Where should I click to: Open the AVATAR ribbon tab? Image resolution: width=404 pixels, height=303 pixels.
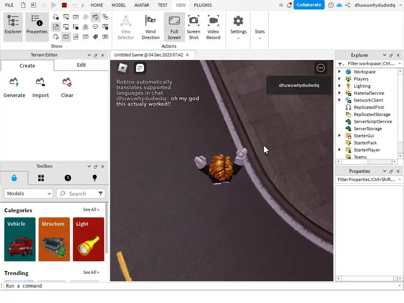142,5
